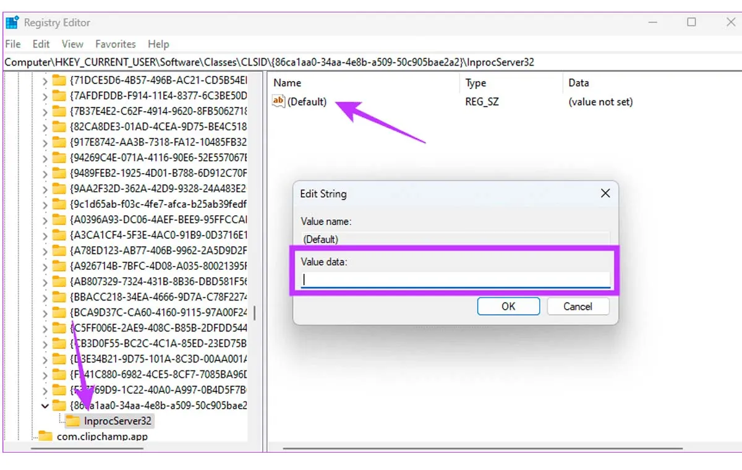The image size is (742, 470).
Task: Click the com.clipchamp.app folder icon
Action: [46, 437]
